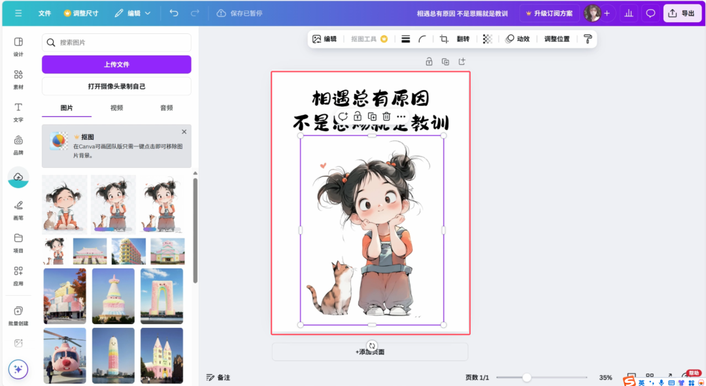
Task: Duplicate the selected image via copy icon
Action: click(x=373, y=116)
